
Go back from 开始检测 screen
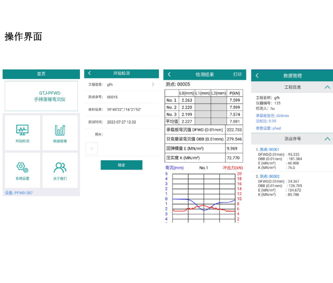[x=89, y=73]
